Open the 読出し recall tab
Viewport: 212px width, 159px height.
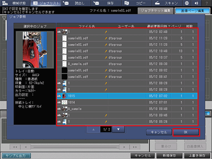coord(76,3)
